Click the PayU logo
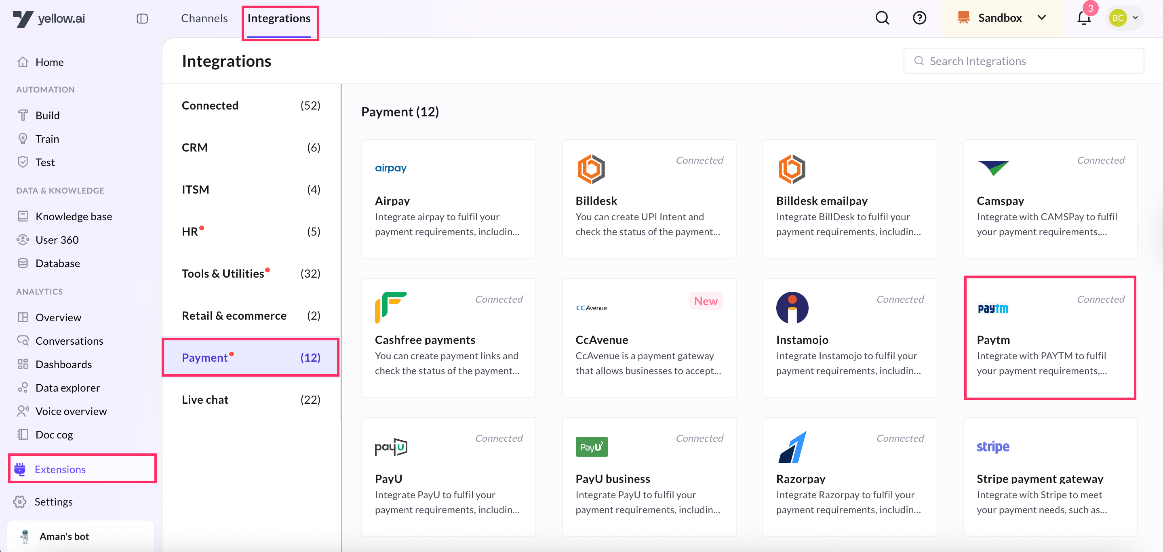This screenshot has width=1163, height=552. pos(391,447)
